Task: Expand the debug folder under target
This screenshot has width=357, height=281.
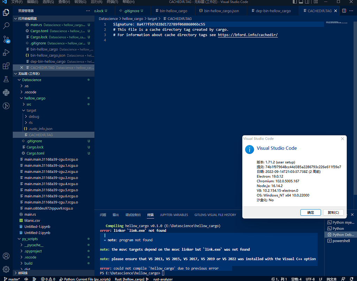Action: pyautogui.click(x=33, y=116)
